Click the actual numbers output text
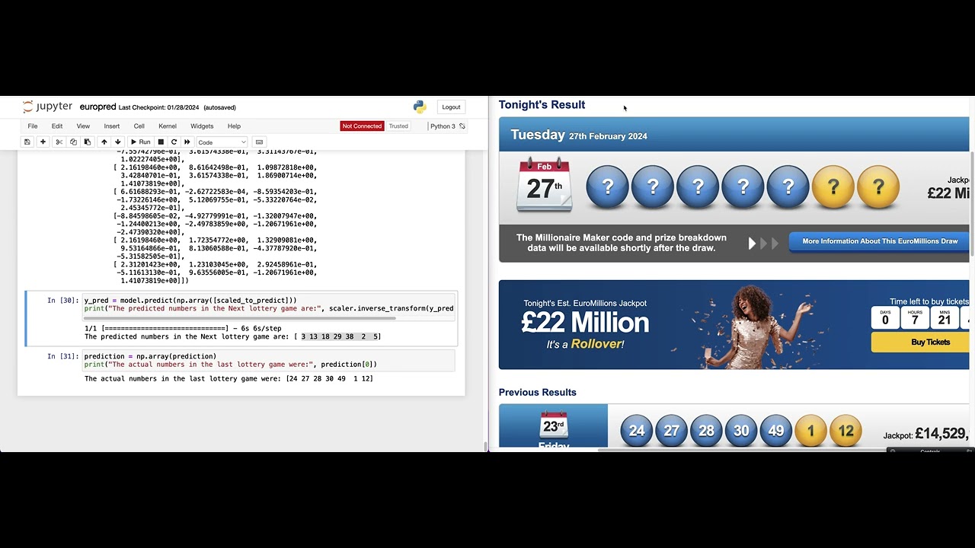The image size is (975, 548). pos(229,378)
